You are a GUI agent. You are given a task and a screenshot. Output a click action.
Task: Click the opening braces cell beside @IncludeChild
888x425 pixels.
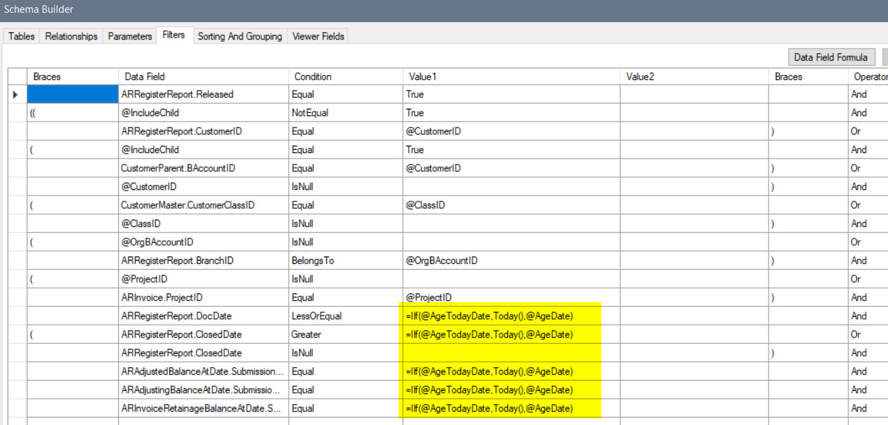pos(72,112)
